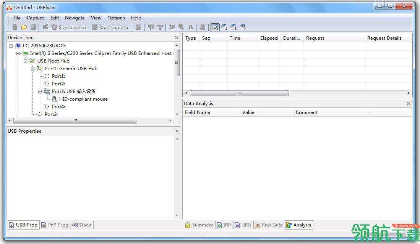Open the Navigate menu

tap(75, 18)
